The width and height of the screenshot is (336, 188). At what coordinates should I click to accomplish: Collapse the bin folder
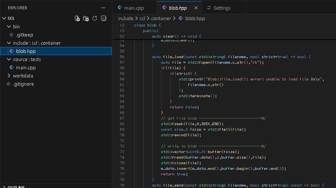[9, 27]
